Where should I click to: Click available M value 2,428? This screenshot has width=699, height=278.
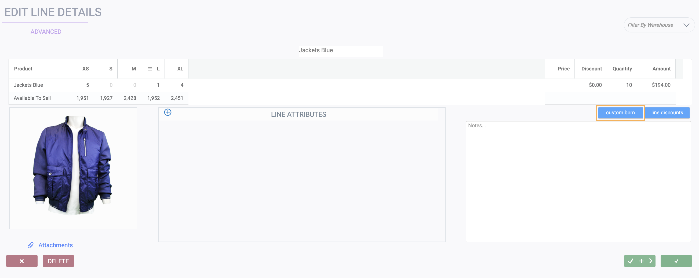coord(130,98)
